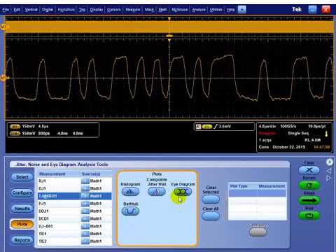Open the MyScope menu
336x252 pixels.
pyautogui.click(x=179, y=10)
